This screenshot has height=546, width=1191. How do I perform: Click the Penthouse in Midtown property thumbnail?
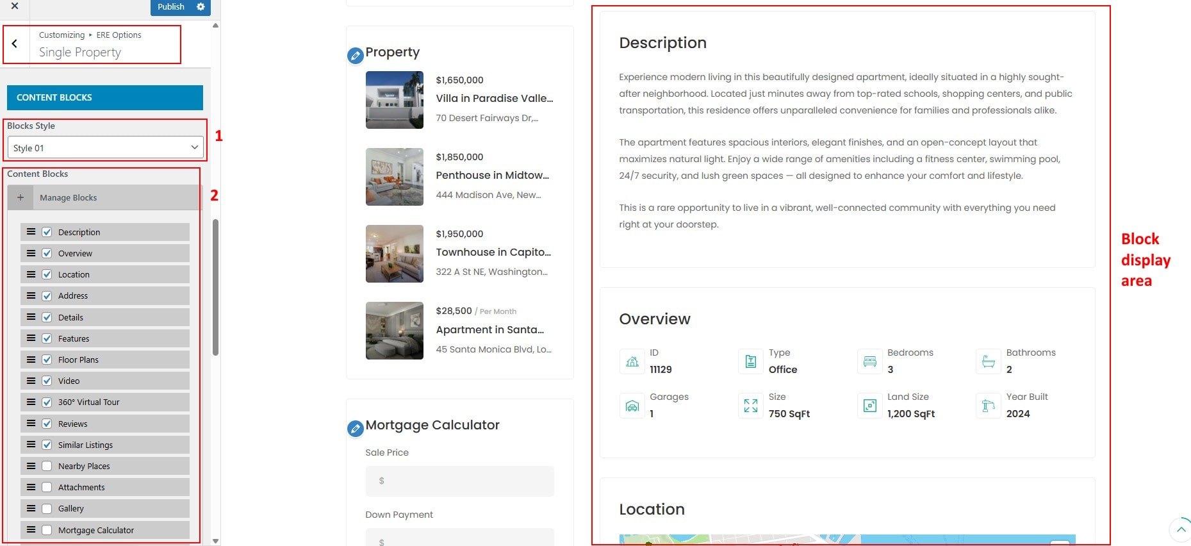[x=394, y=177]
